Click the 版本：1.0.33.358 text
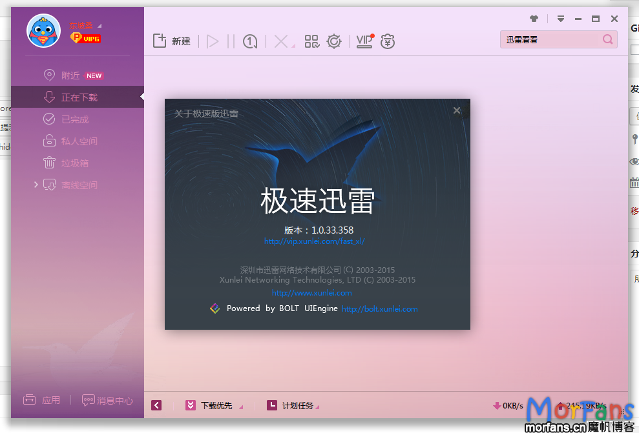 click(319, 230)
